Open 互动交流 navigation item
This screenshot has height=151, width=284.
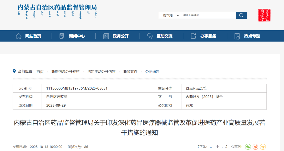click(x=164, y=36)
